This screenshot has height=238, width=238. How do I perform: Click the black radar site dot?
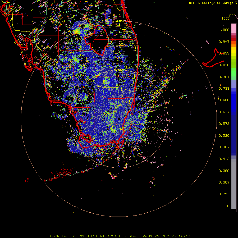pyautogui.click(x=119, y=119)
